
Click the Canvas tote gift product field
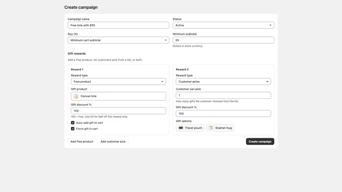click(118, 96)
